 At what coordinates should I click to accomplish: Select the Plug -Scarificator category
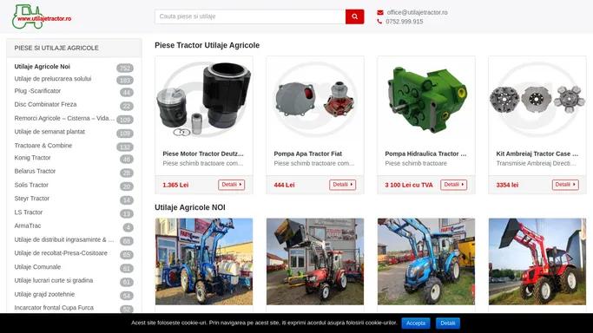point(37,90)
